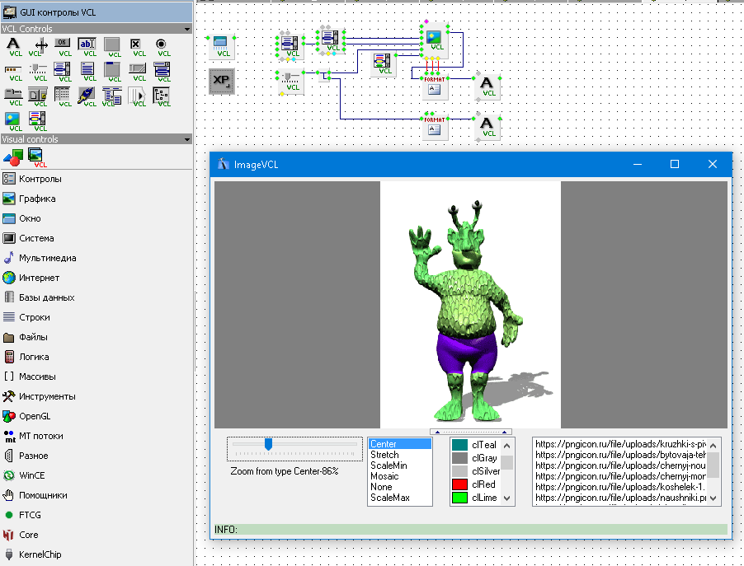Select the kruzhki-s-piv URL in list
744x566 pixels.
(x=620, y=444)
